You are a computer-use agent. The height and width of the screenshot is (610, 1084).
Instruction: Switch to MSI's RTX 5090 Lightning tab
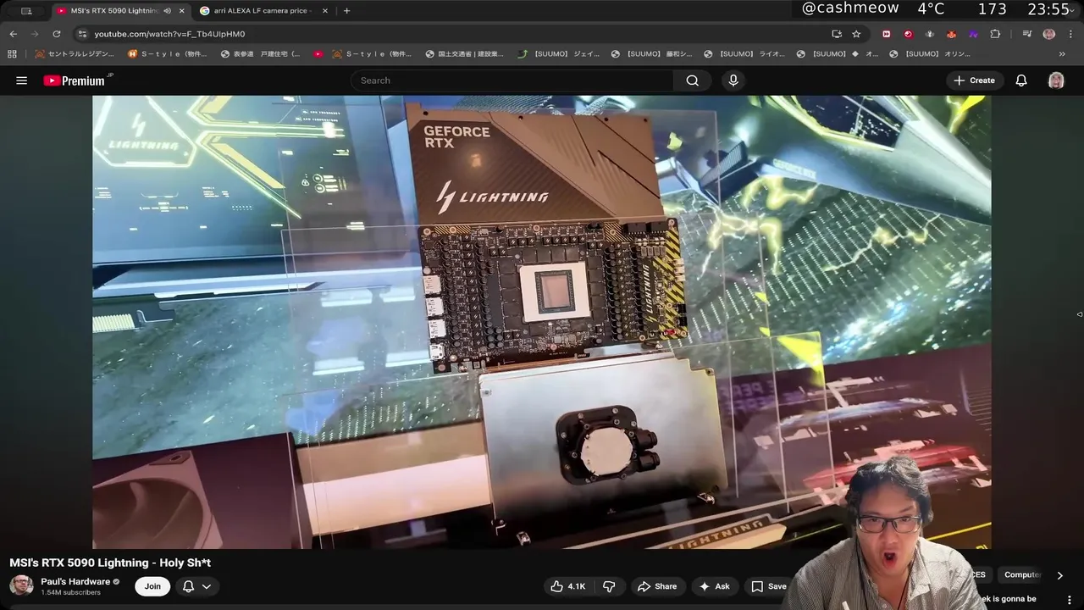[113, 11]
